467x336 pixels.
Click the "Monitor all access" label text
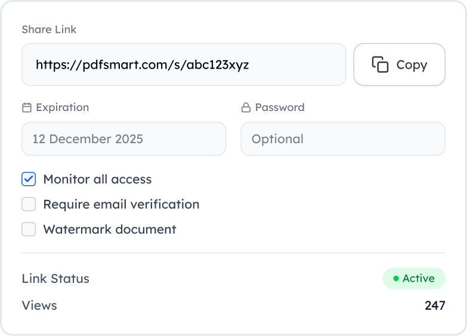point(97,179)
